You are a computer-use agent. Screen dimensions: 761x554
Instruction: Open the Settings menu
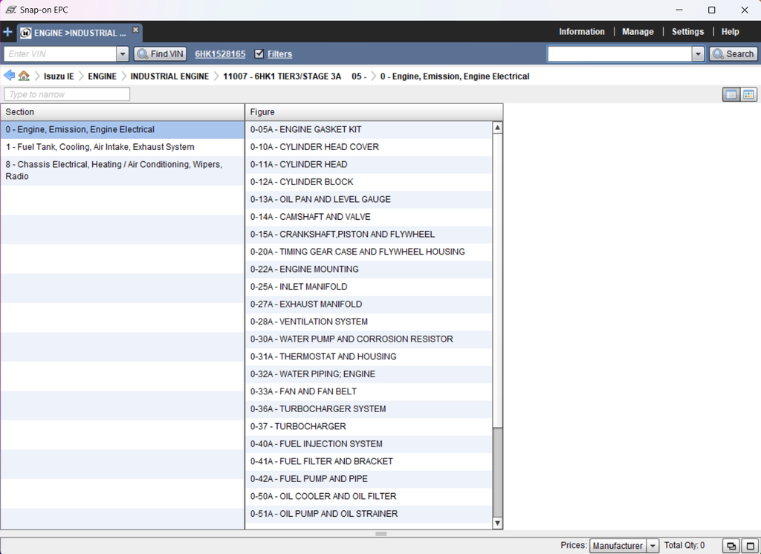click(687, 31)
